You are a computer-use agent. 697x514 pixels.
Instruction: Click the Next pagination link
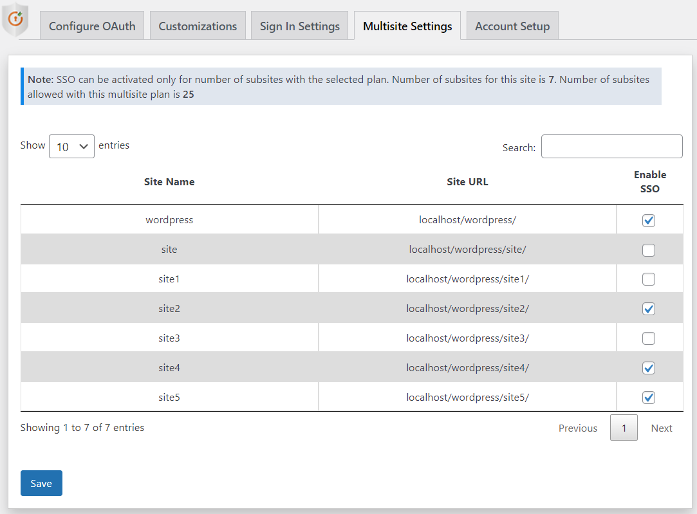(662, 428)
